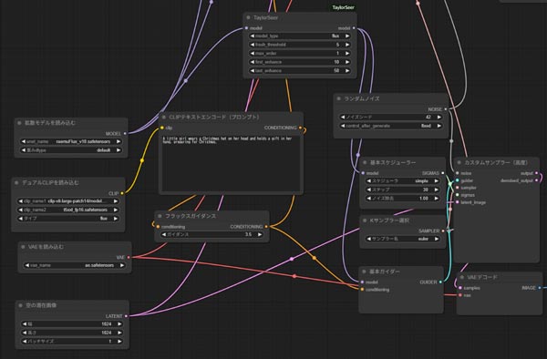Click the VAE output socket on the VAE loader

[x=129, y=257]
